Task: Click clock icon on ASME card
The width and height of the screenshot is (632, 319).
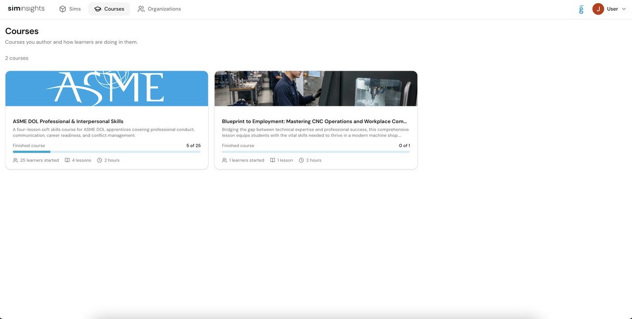Action: [x=100, y=160]
